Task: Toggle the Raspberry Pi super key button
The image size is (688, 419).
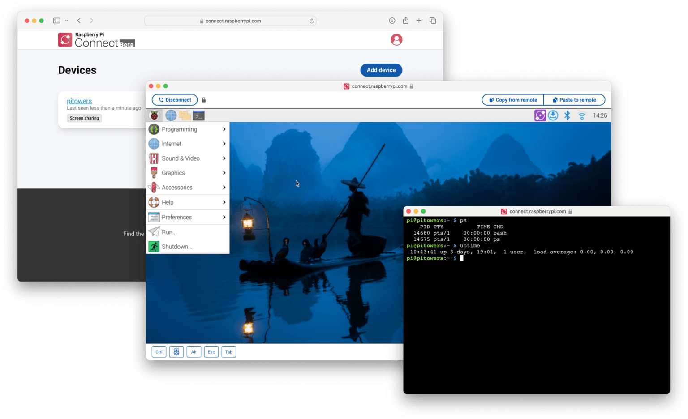Action: tap(176, 352)
